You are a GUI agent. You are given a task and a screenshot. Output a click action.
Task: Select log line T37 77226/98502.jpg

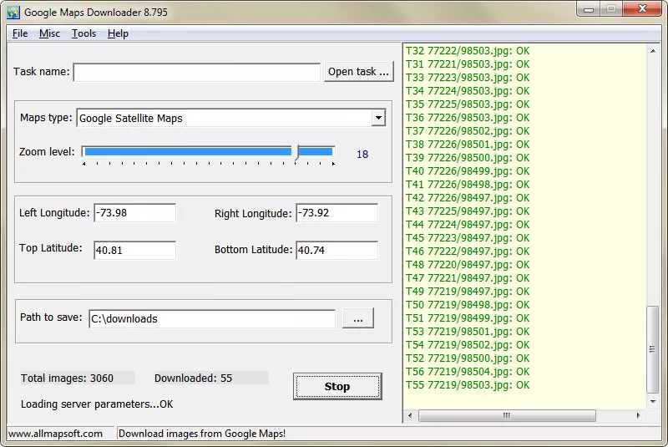coord(468,131)
